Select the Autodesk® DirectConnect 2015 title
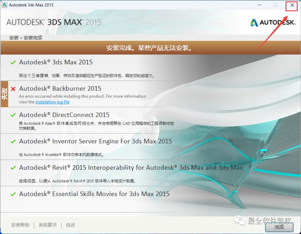The image size is (301, 234). (64, 115)
